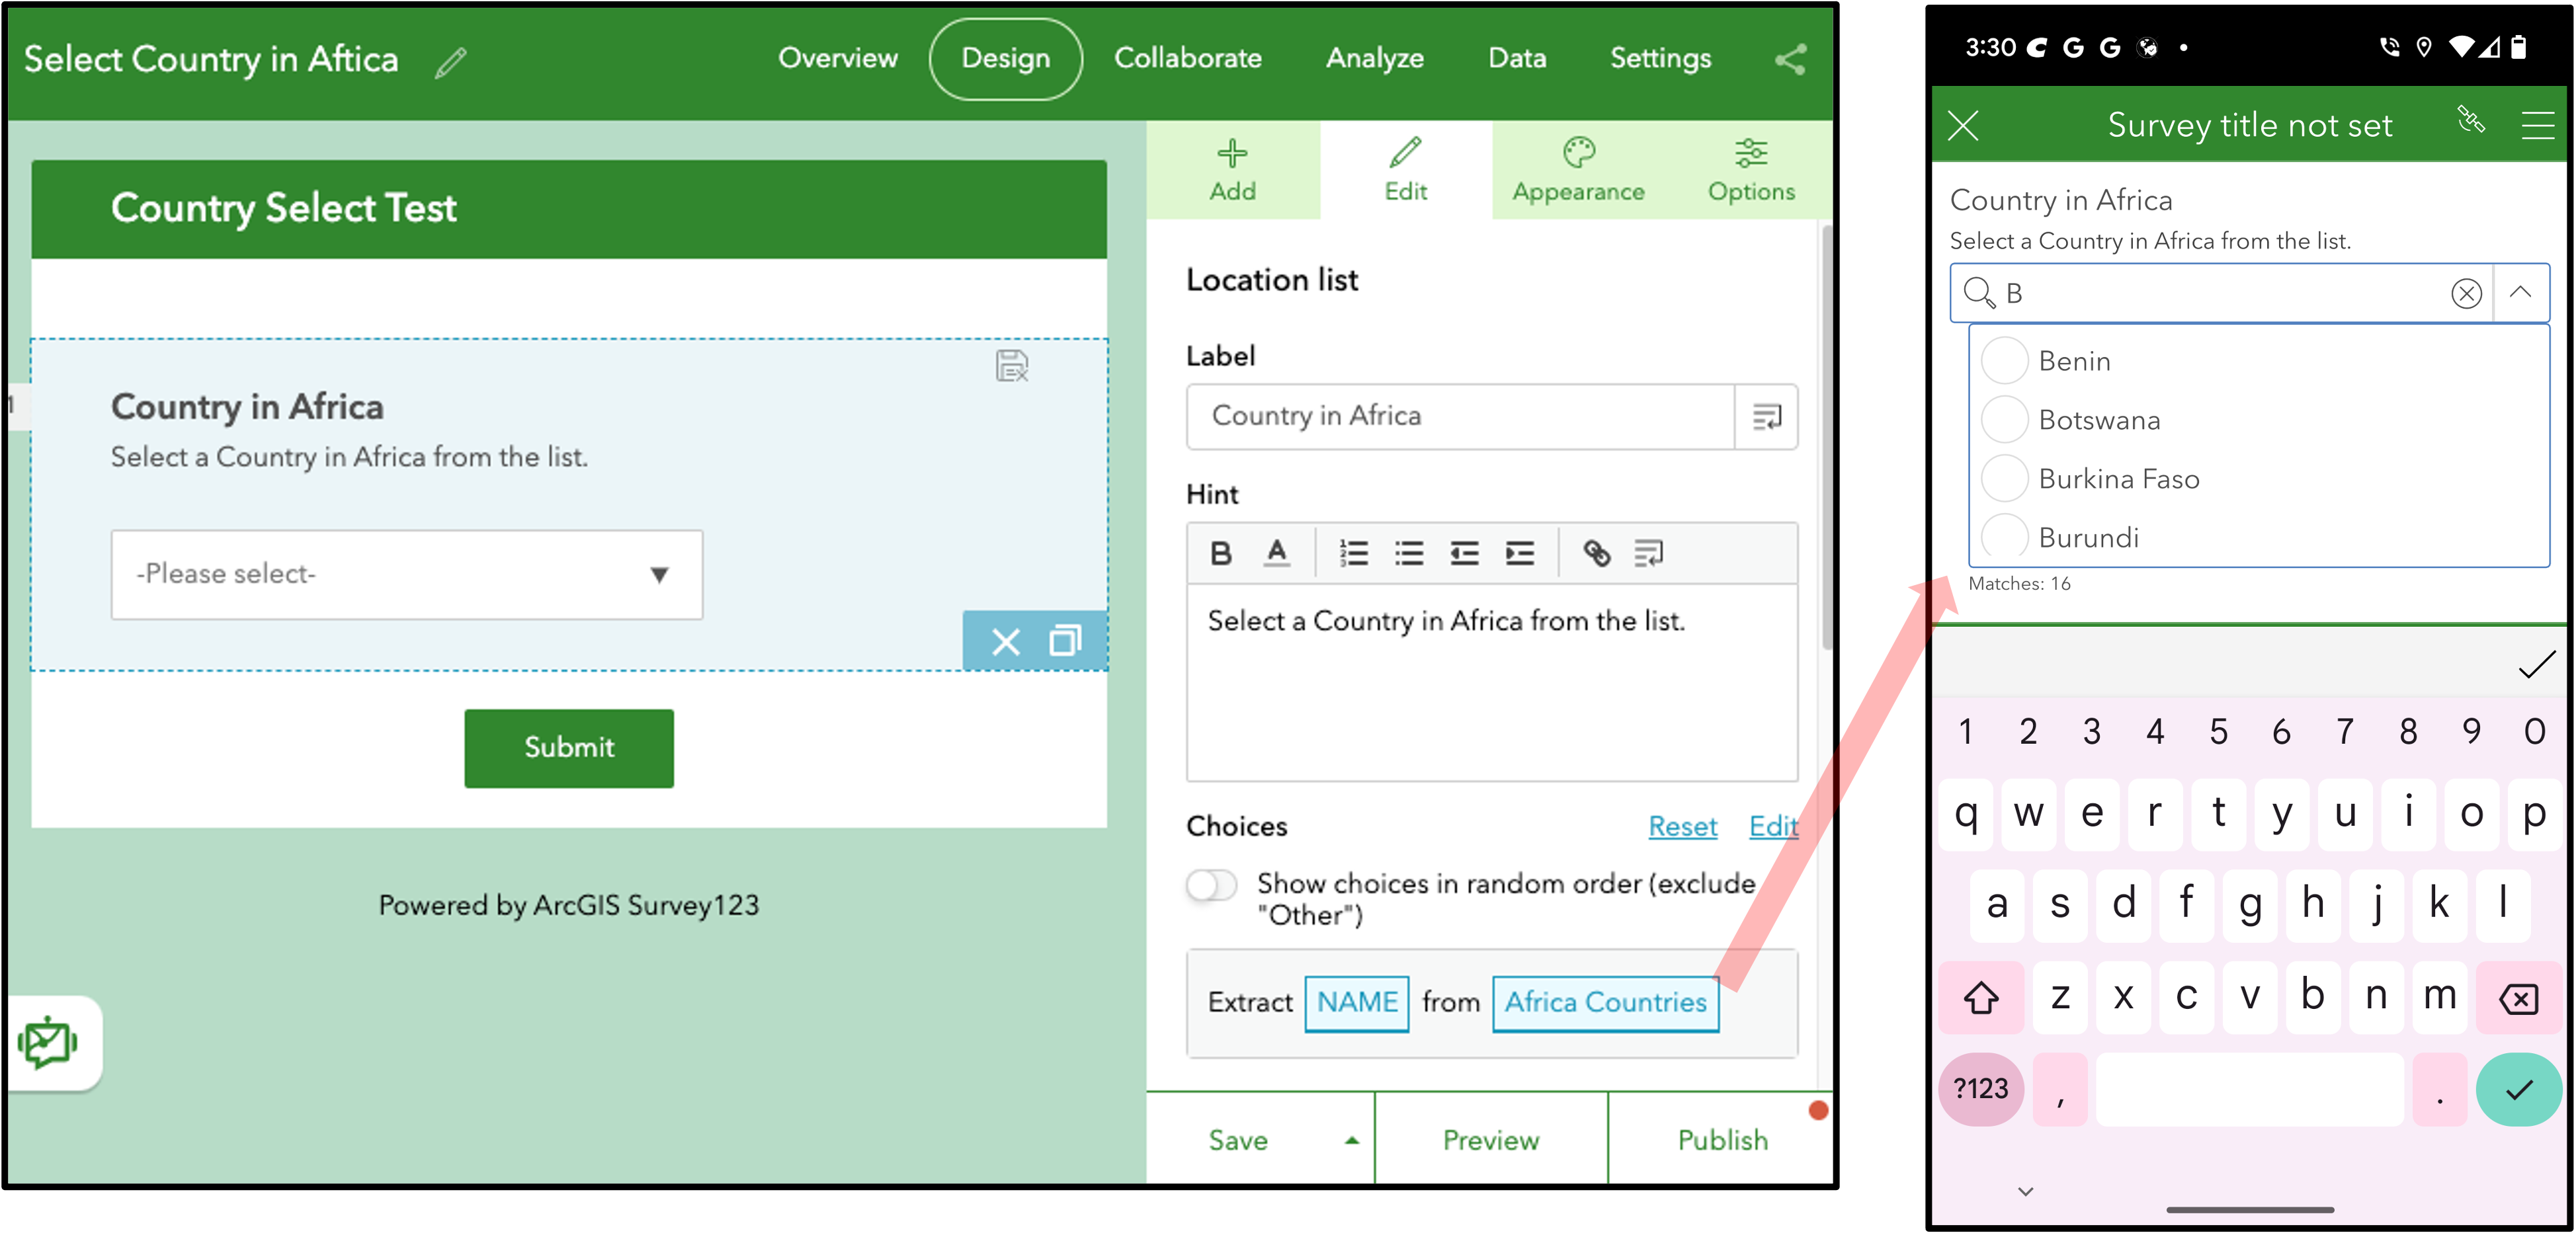The image size is (2576, 1233).
Task: Click the Reset choices link
Action: (x=1682, y=827)
